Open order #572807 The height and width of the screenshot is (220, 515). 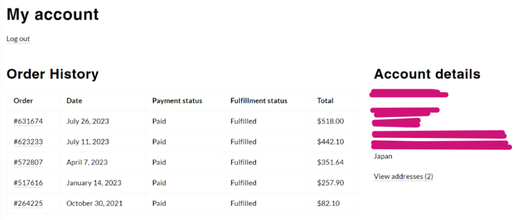28,162
